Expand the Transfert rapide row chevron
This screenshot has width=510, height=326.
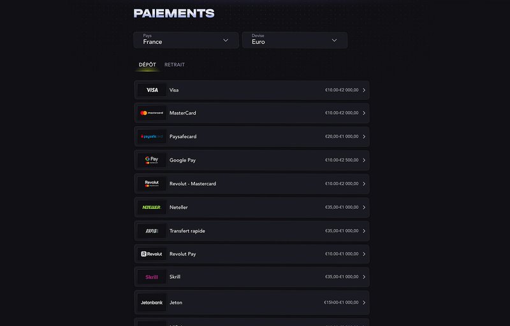pyautogui.click(x=364, y=231)
